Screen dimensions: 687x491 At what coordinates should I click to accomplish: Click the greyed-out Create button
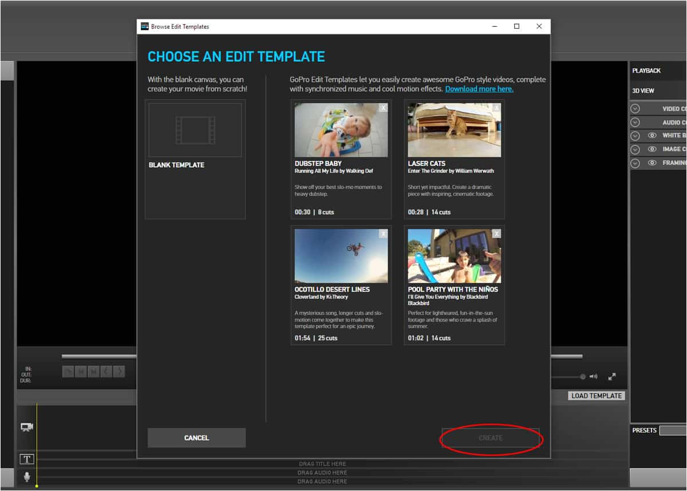(x=491, y=438)
